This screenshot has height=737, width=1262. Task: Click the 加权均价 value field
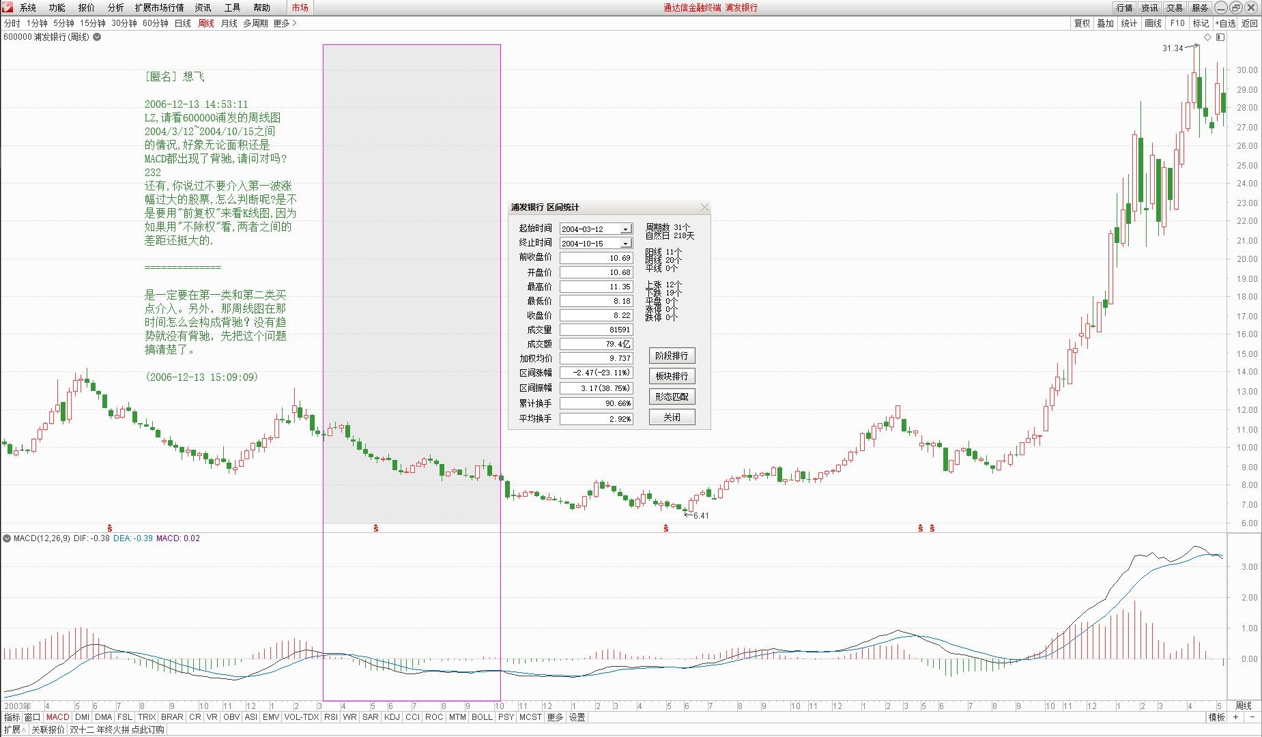coord(596,358)
